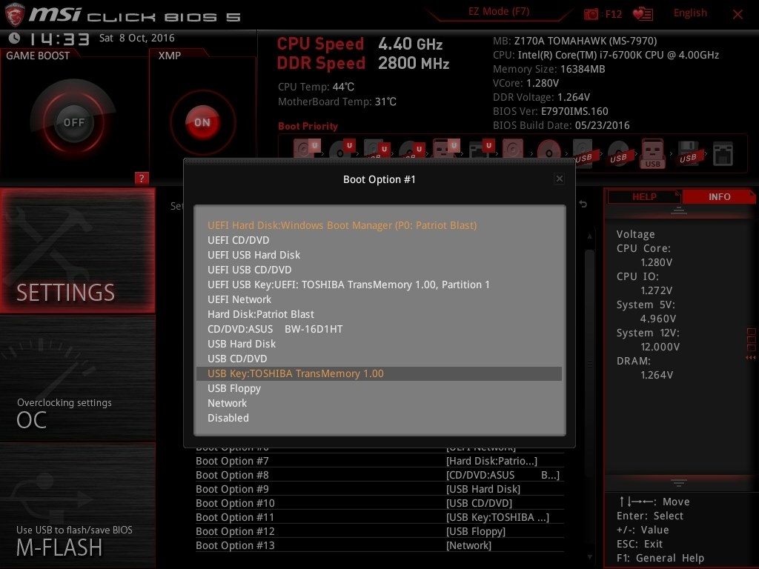759x569 pixels.
Task: Click the scroll-down arrow of the settings list
Action: pos(589,557)
